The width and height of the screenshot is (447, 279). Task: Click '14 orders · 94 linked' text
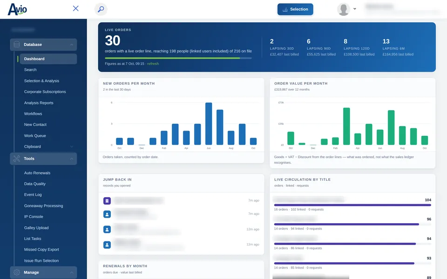click(289, 229)
